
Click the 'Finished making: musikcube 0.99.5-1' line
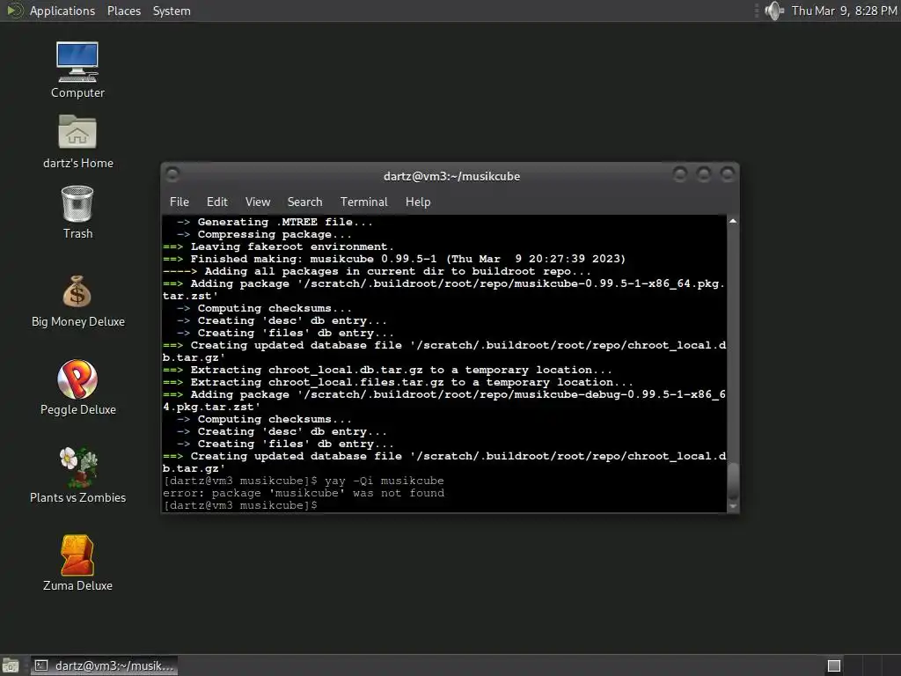click(x=394, y=259)
